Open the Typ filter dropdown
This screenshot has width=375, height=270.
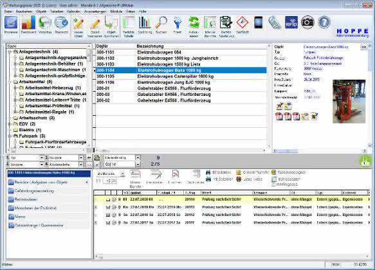tap(41, 157)
